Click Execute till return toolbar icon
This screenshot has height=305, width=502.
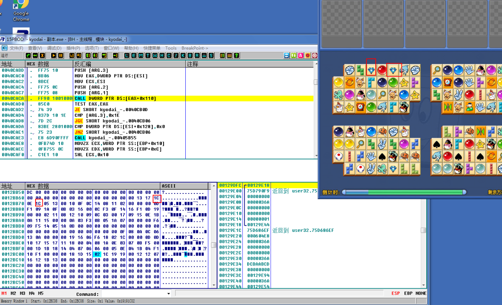(104, 55)
